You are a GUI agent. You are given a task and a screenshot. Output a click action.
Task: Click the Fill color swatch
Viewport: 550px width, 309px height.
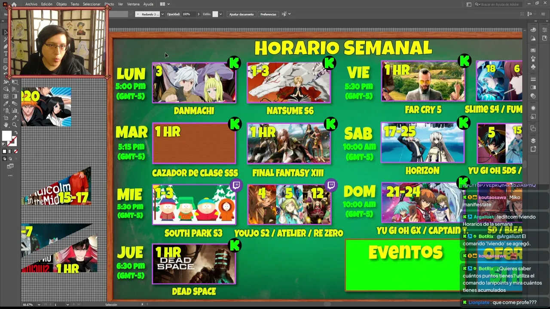(x=6, y=136)
